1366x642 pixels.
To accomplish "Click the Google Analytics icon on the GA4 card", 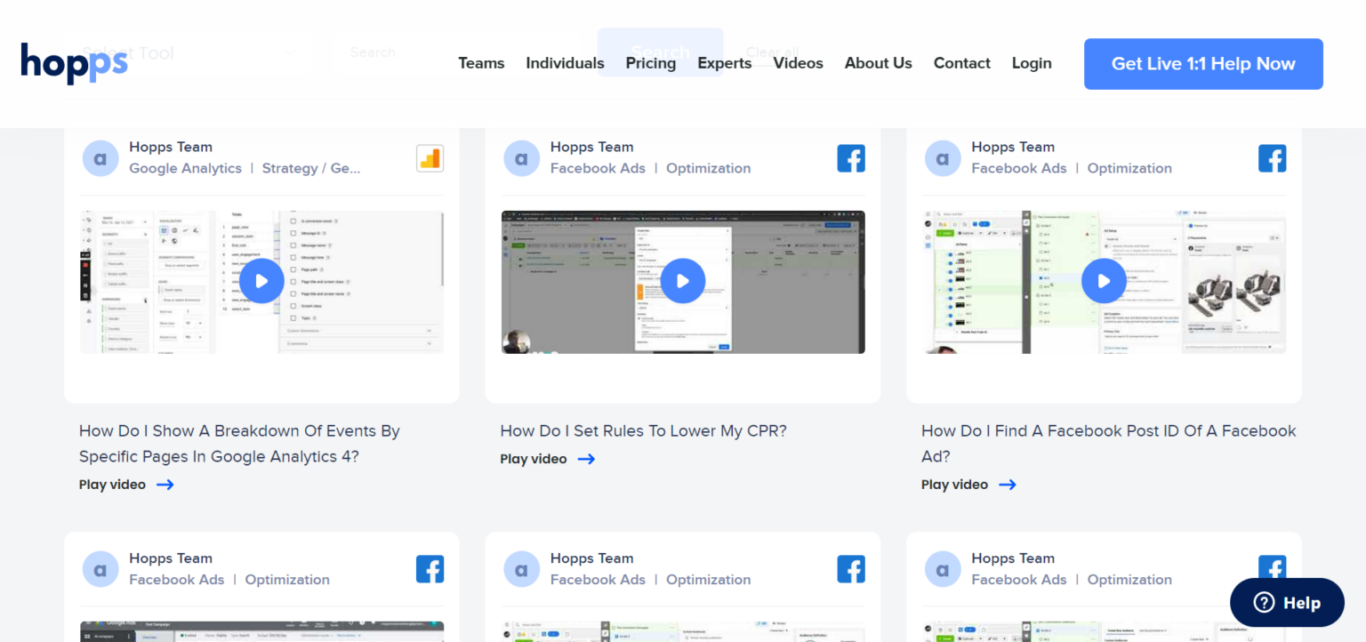I will (x=430, y=157).
